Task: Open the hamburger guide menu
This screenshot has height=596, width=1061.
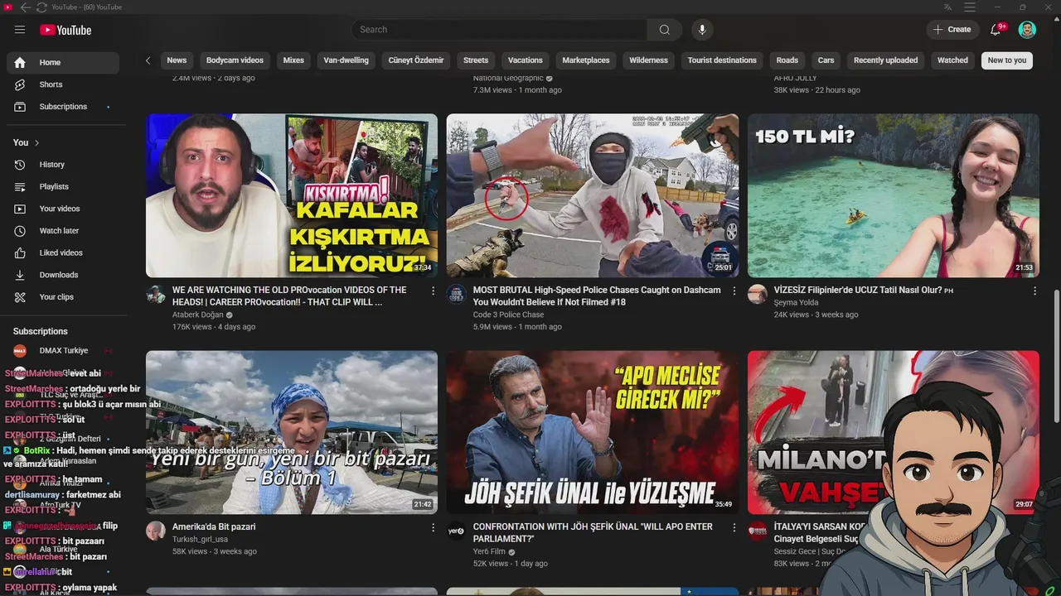Action: [20, 30]
